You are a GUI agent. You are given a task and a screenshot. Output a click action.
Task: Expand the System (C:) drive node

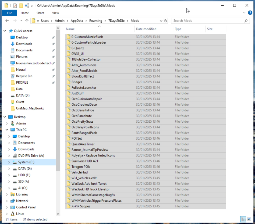point(9,162)
